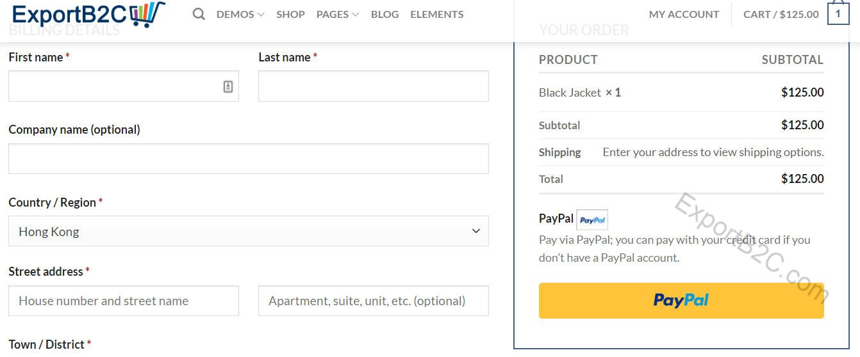Open the Blog page
860x357 pixels.
385,14
